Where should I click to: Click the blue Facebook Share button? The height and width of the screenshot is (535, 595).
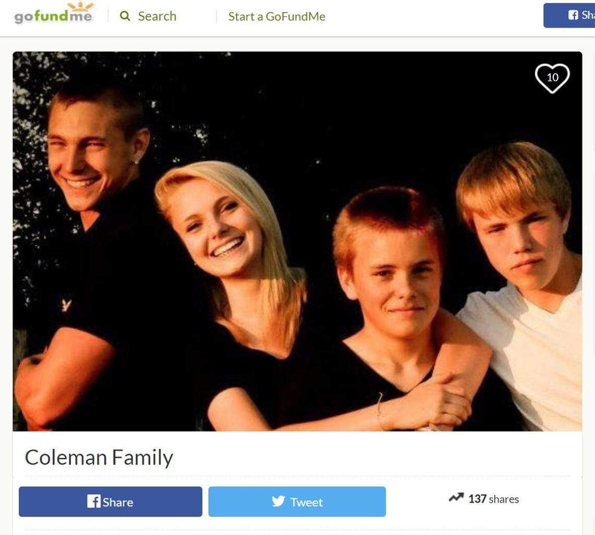click(x=111, y=502)
